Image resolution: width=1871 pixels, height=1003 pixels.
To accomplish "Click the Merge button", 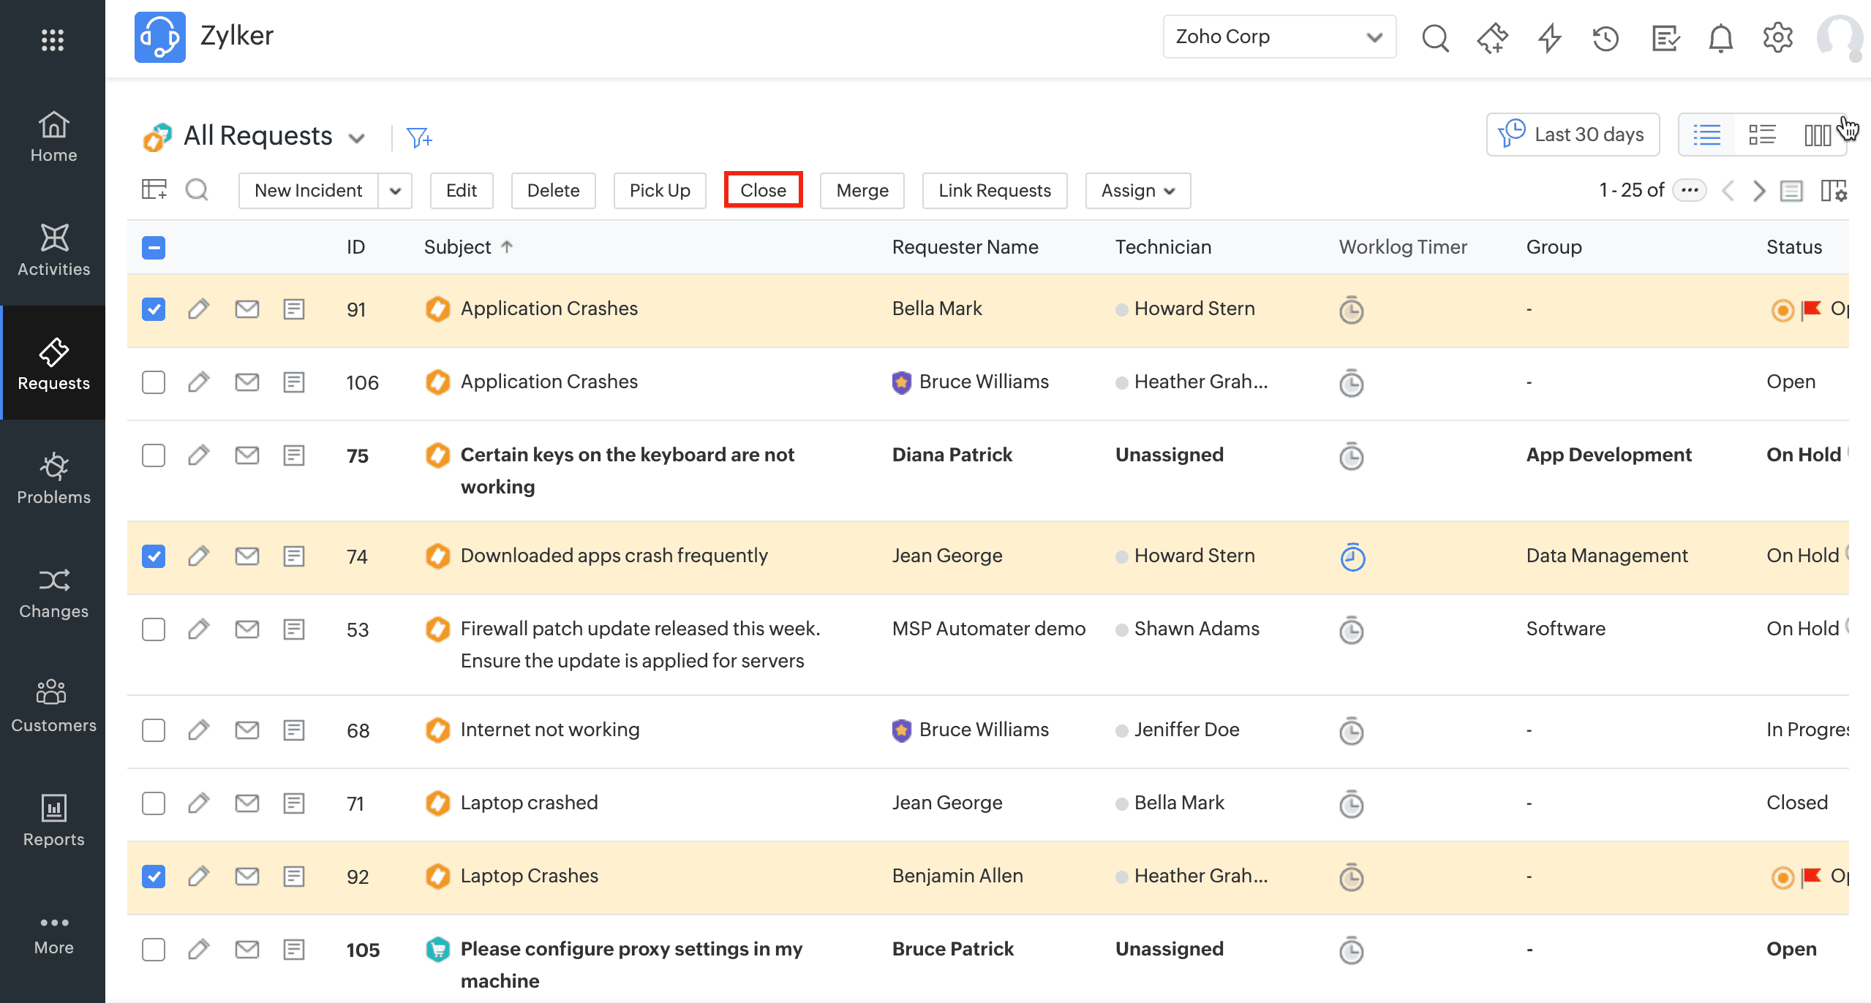I will point(862,191).
